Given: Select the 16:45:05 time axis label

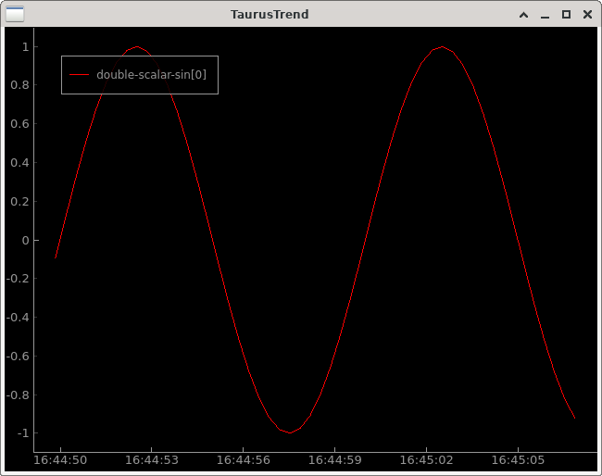Looking at the screenshot, I should coord(518,460).
